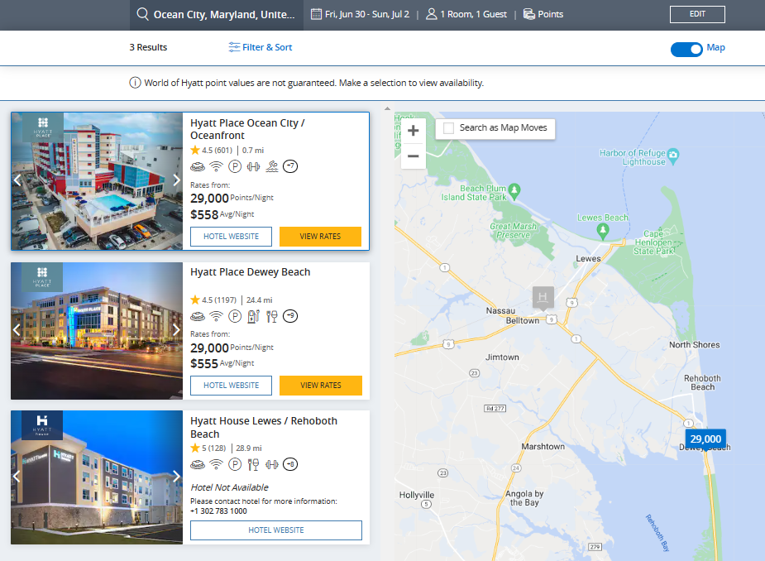Screen dimensions: 765x561
Task: Click the gray Hyatt House marker on the map
Action: click(543, 298)
